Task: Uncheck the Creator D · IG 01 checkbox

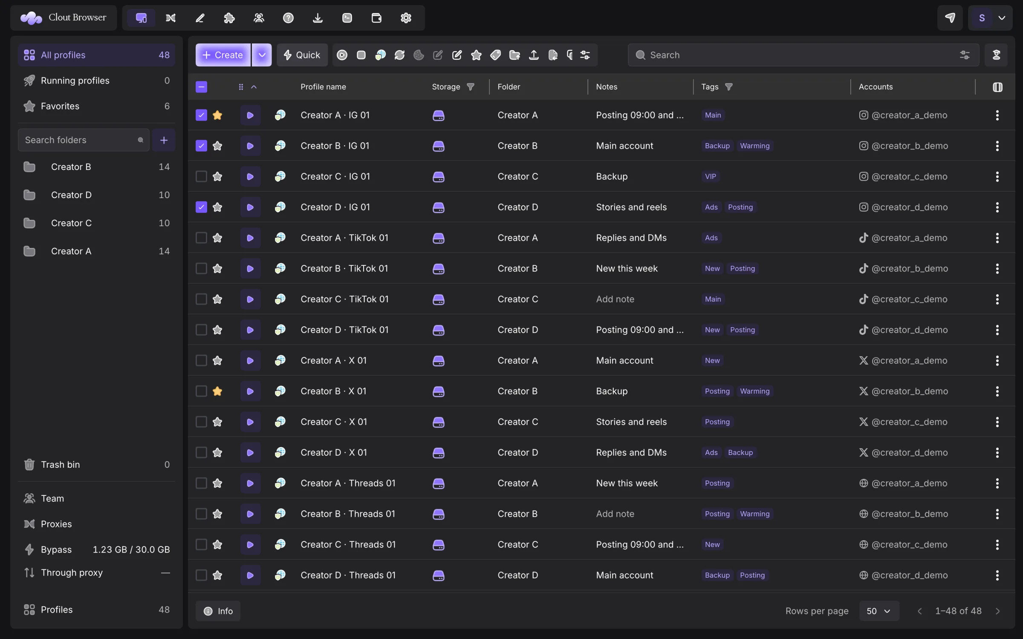Action: click(x=201, y=207)
